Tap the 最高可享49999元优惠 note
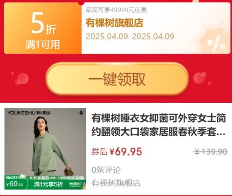 tap(116, 10)
